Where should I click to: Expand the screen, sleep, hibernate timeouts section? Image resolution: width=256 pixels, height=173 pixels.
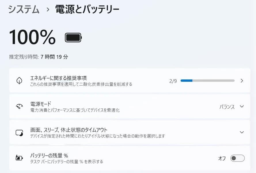[x=242, y=132]
